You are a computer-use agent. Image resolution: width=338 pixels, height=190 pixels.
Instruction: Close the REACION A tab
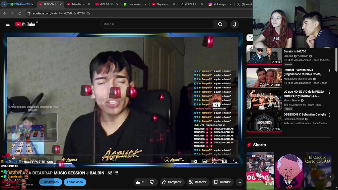(60, 4)
